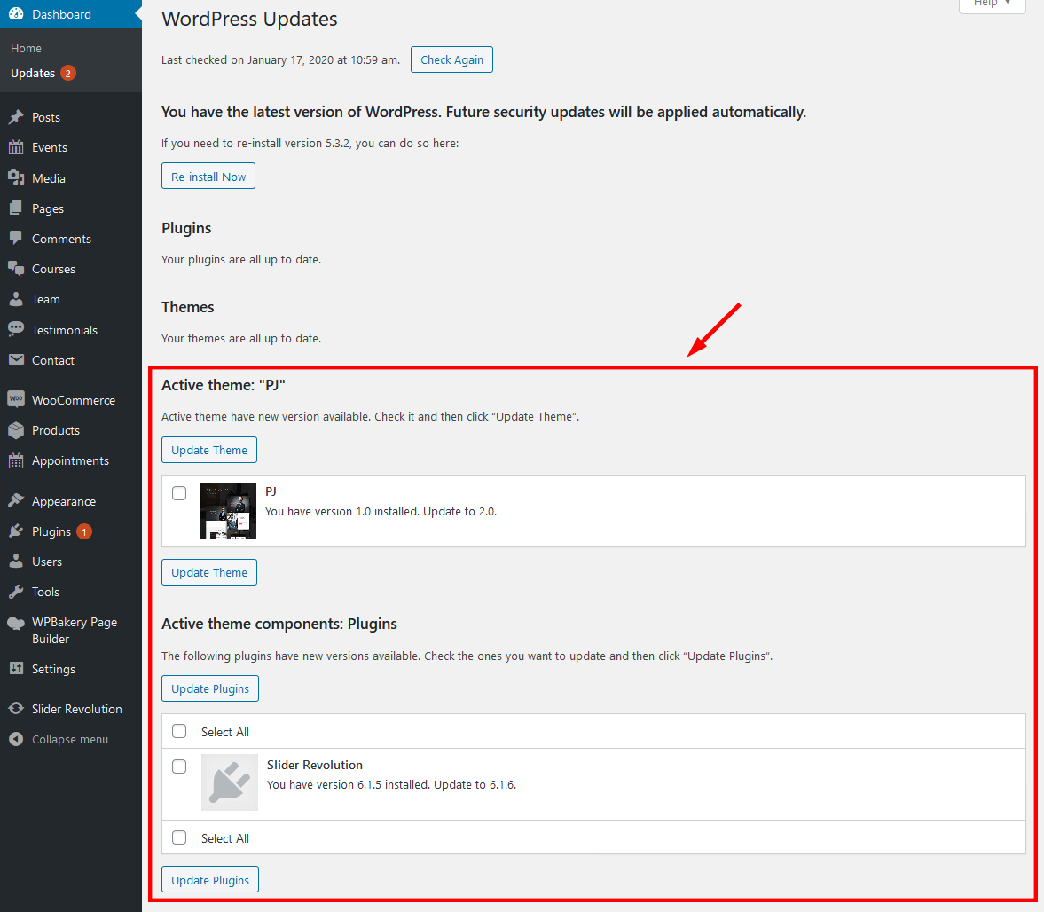Click the Team person icon
Screen dimensions: 1044x912
pos(16,299)
